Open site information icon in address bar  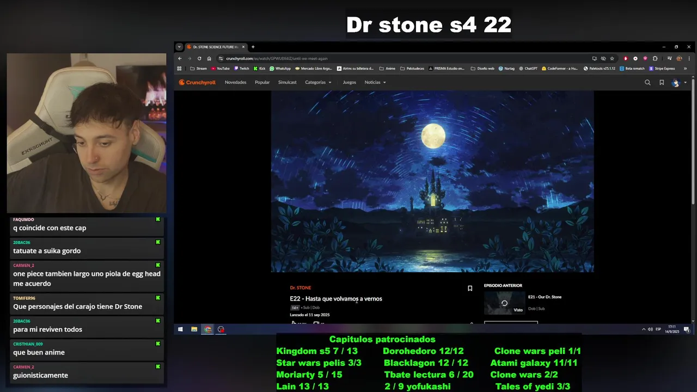point(221,58)
